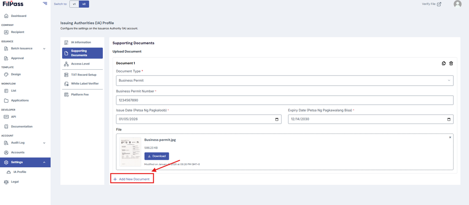Download the Business permit file
This screenshot has width=469, height=205.
coord(157,156)
